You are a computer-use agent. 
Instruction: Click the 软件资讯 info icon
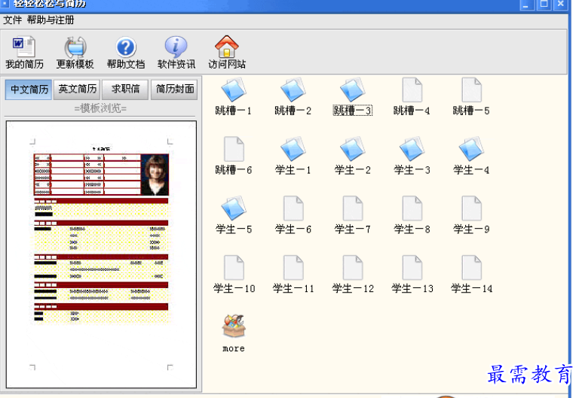(x=176, y=47)
